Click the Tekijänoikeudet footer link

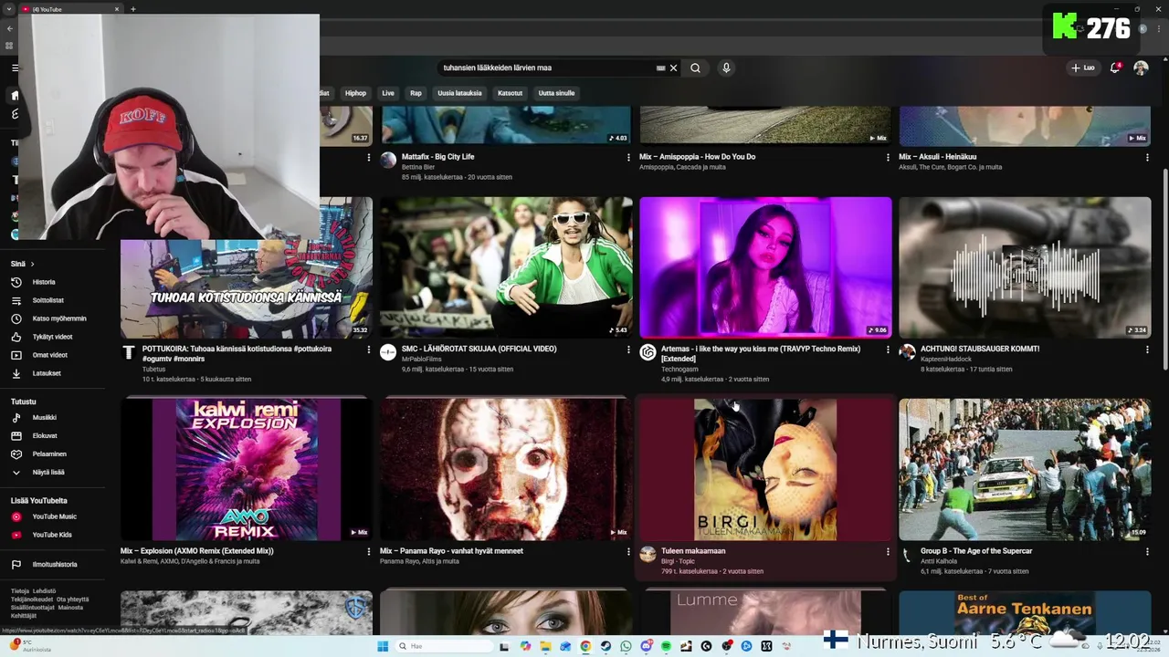pyautogui.click(x=32, y=600)
